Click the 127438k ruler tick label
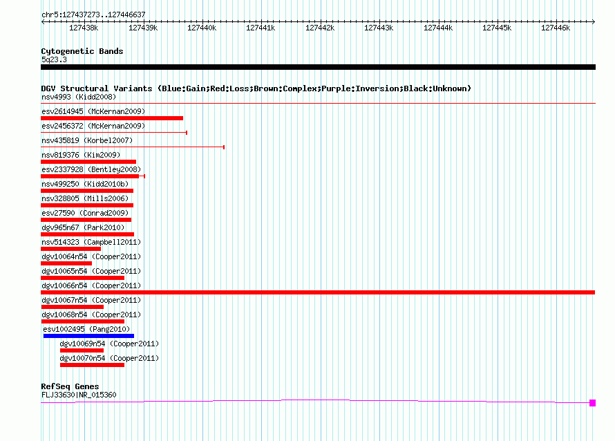This screenshot has height=441, width=615. tap(84, 28)
